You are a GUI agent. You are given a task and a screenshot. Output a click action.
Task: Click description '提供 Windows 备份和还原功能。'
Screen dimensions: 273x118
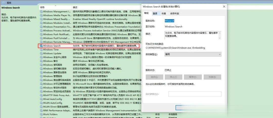89,61
